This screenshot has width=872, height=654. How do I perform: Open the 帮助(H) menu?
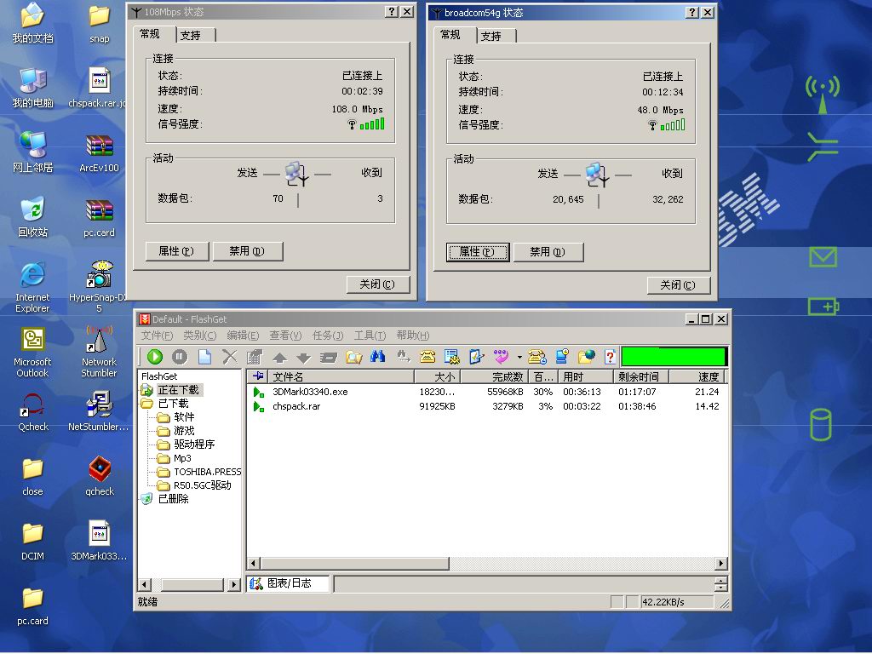[413, 336]
